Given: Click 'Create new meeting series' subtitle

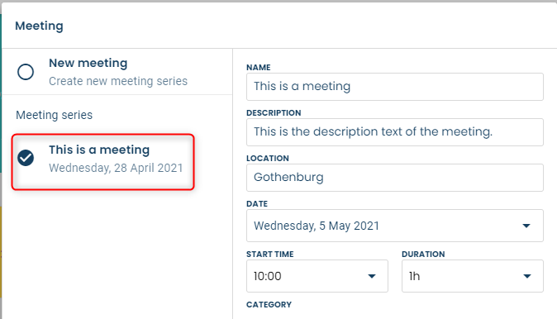Looking at the screenshot, I should (118, 81).
